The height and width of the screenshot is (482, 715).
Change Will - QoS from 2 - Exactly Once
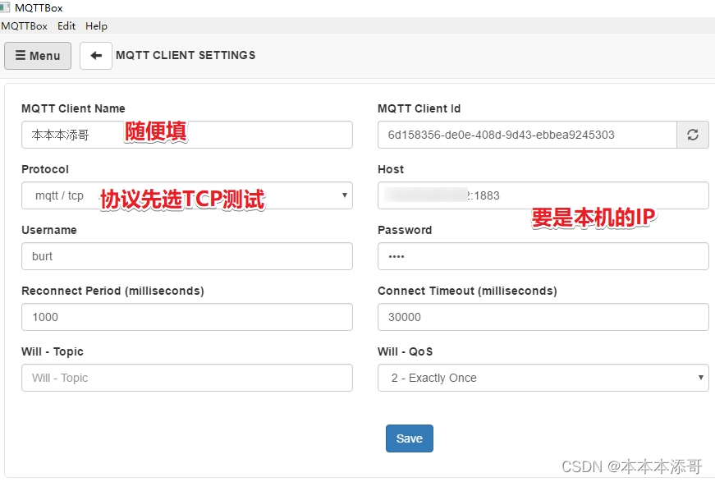(543, 378)
